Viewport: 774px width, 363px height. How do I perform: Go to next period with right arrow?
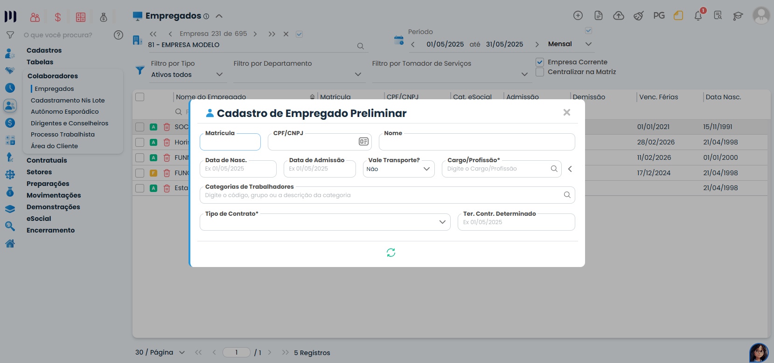coord(537,44)
